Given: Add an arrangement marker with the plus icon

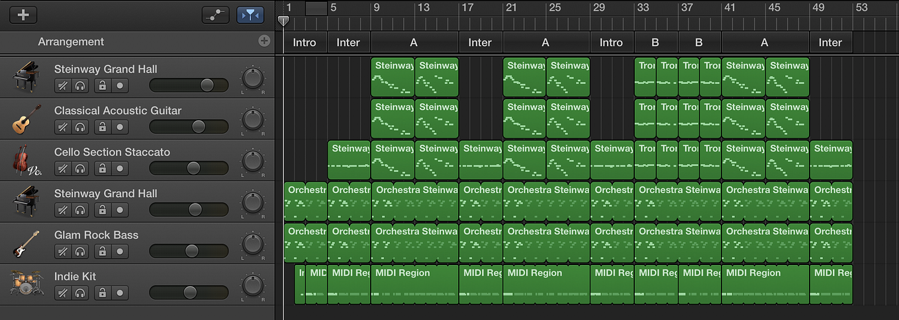Looking at the screenshot, I should pyautogui.click(x=264, y=41).
